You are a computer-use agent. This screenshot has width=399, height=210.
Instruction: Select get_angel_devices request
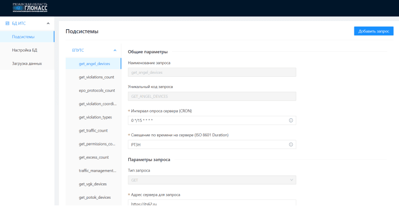94,64
